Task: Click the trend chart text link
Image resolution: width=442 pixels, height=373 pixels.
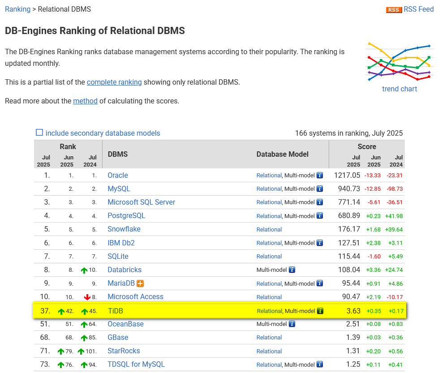Action: tap(399, 89)
